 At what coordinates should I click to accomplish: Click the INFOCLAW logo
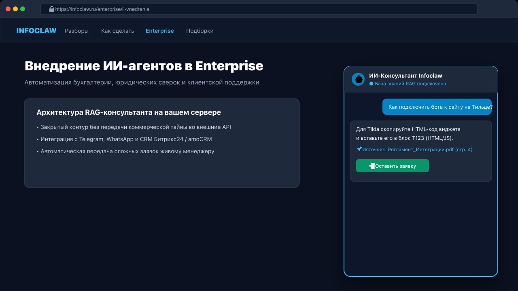(x=36, y=31)
